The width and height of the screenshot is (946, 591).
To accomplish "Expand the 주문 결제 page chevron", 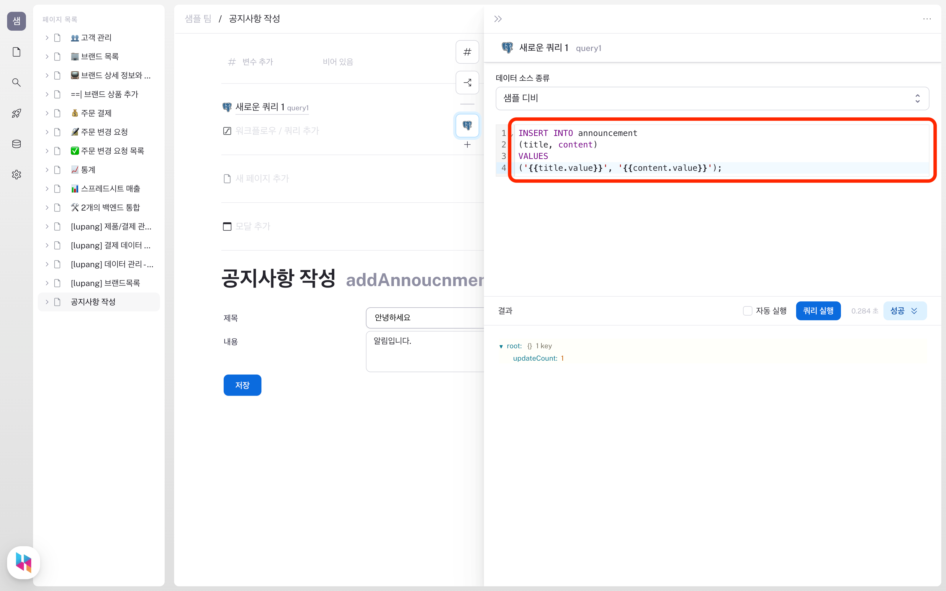I will [x=47, y=113].
